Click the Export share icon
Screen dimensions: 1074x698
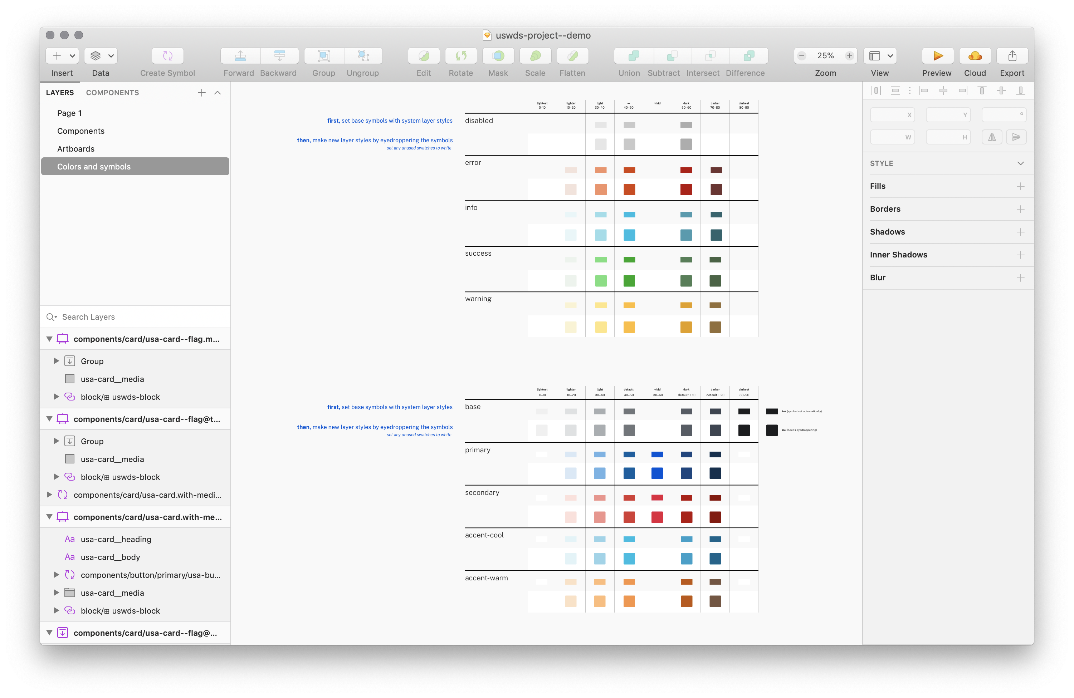point(1012,56)
